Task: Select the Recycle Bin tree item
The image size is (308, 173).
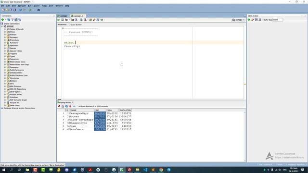Action: point(14,102)
